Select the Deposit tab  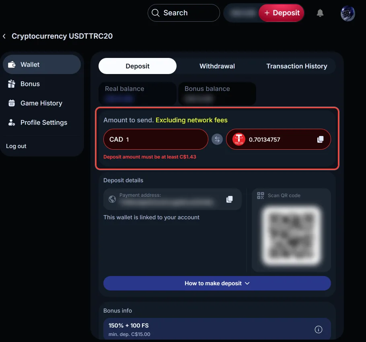(138, 66)
